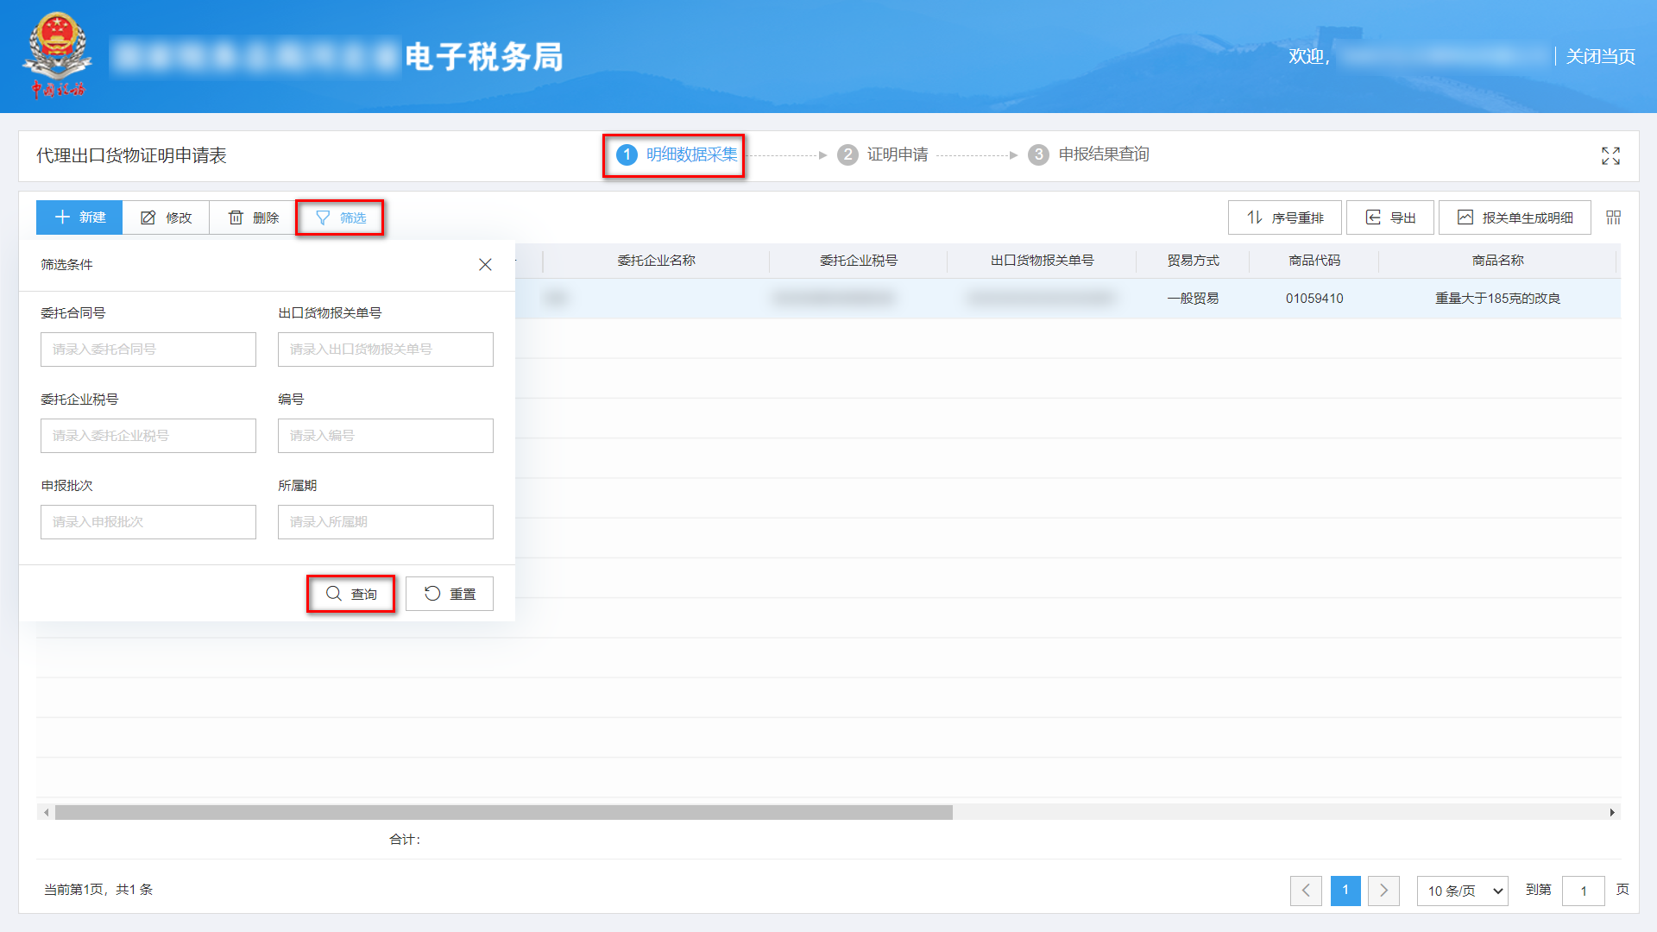Open the column settings grid icon
The image size is (1657, 932).
pyautogui.click(x=1612, y=217)
